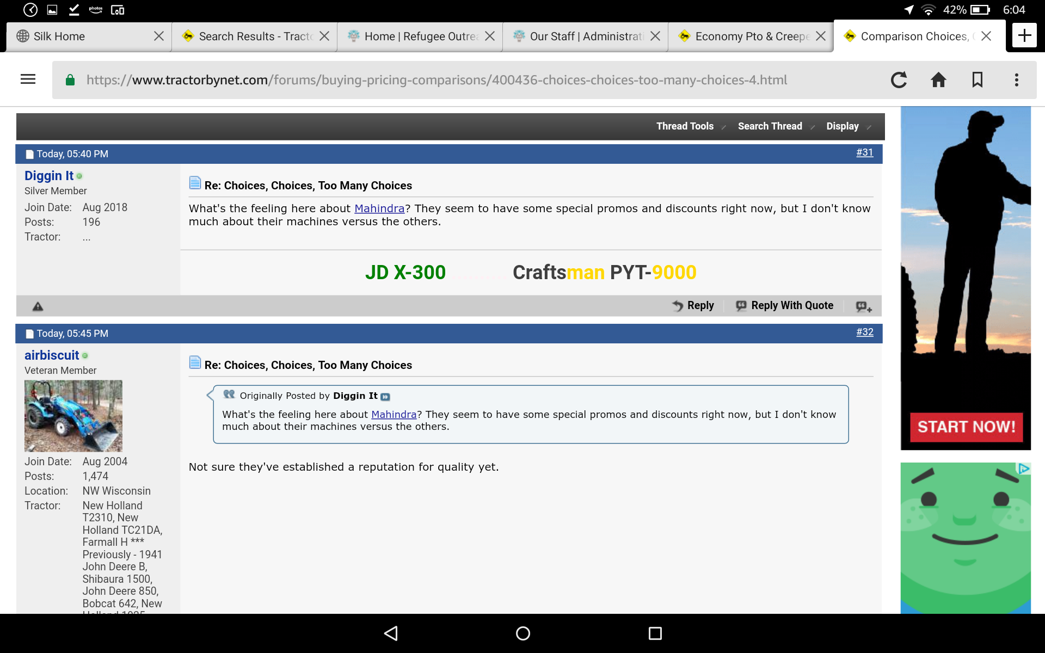Image resolution: width=1045 pixels, height=653 pixels.
Task: Tap Android back navigation button
Action: 391,633
